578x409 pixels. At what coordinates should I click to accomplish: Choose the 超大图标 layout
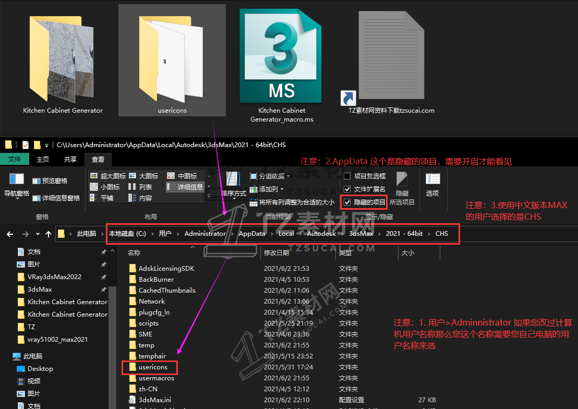[x=108, y=176]
